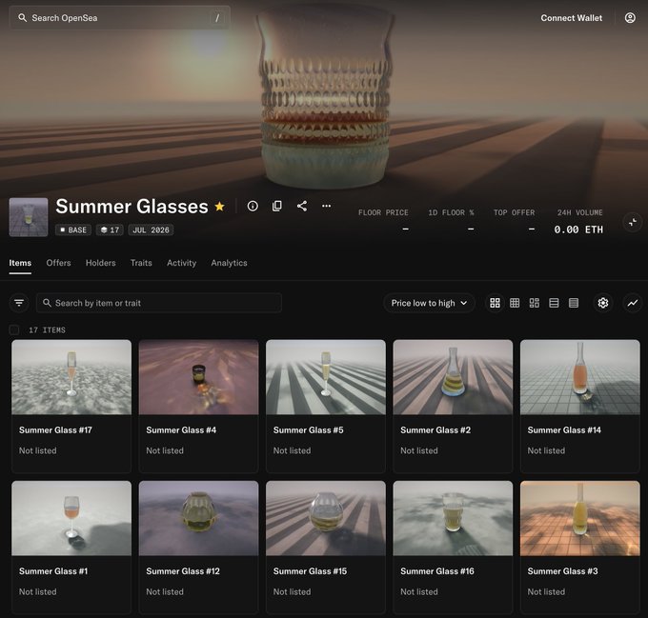Click the 'Summer Glass #17' title text
The width and height of the screenshot is (648, 618).
(x=55, y=430)
